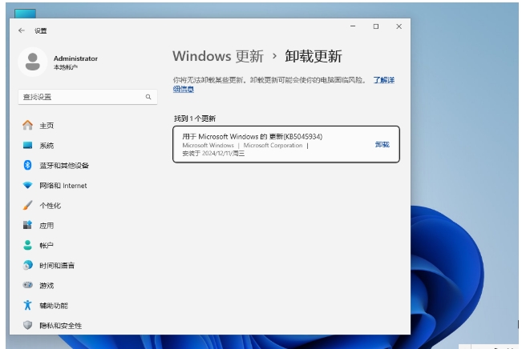Screen dimensions: 522x349
Task: Open the 帐户 person icon
Action: pyautogui.click(x=27, y=246)
